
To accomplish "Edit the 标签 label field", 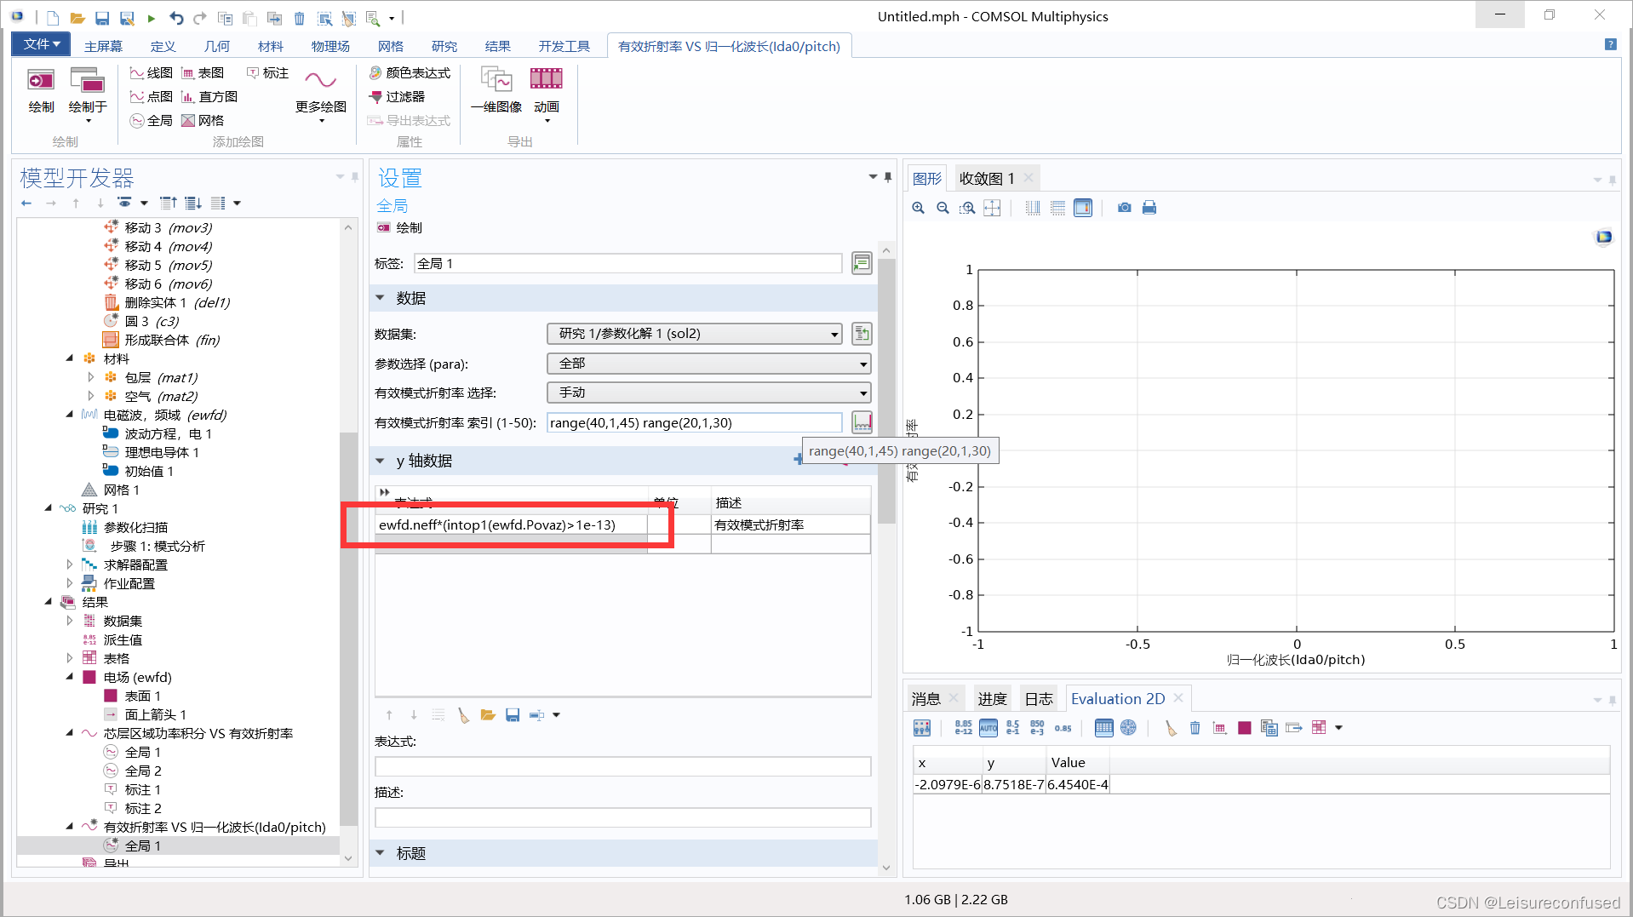I will [628, 264].
